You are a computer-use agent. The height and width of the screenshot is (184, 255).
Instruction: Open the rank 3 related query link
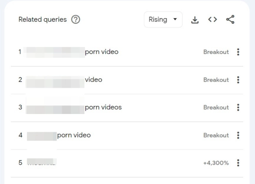click(x=103, y=107)
